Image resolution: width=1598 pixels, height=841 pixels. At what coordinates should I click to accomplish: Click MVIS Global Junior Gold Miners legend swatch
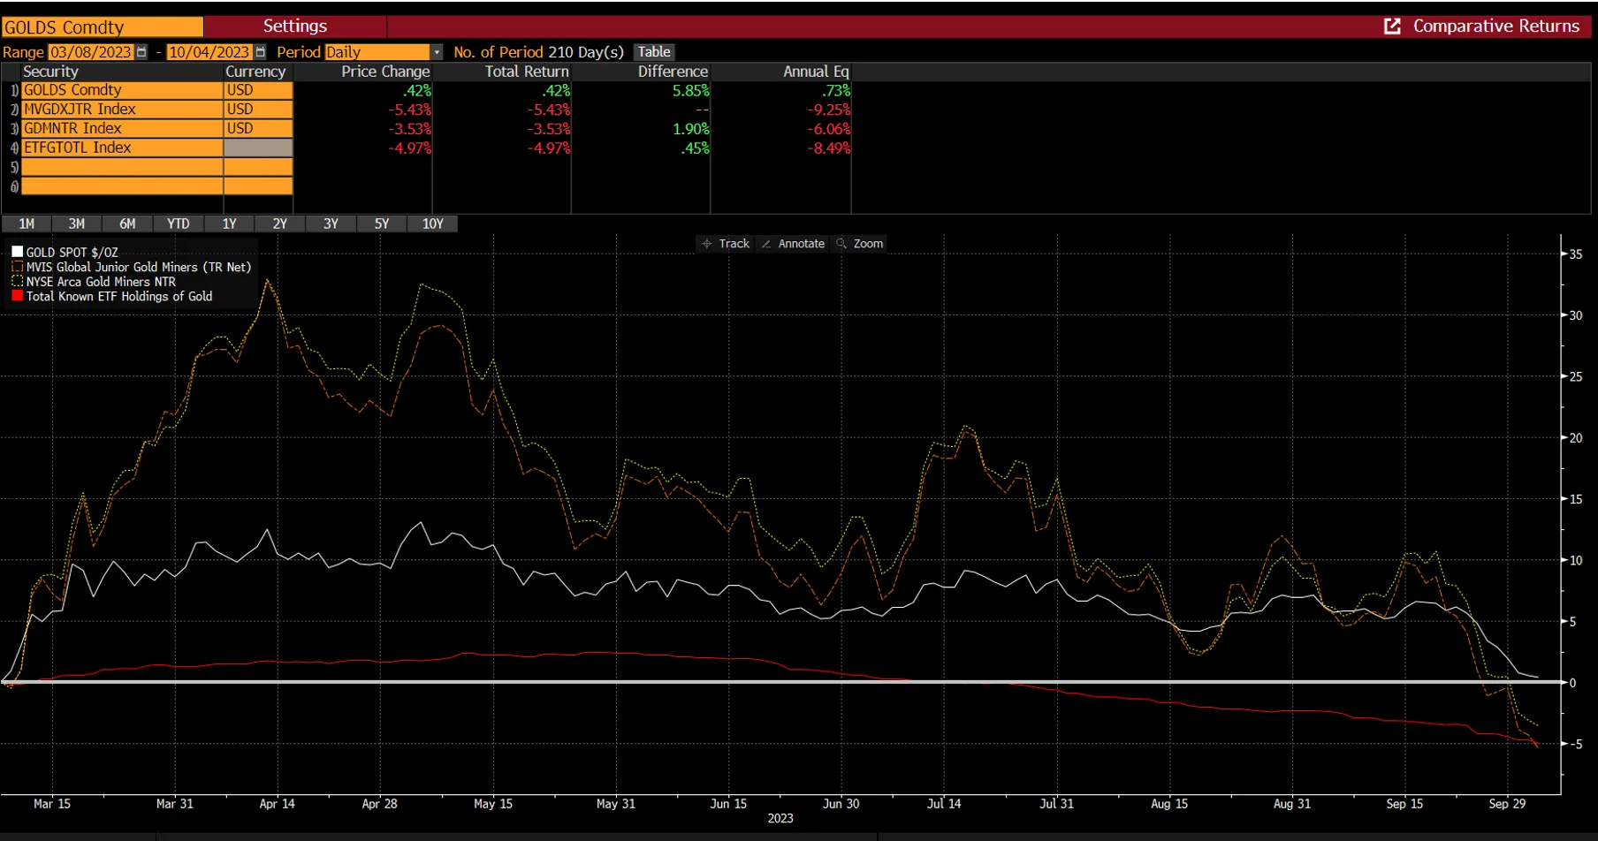pyautogui.click(x=17, y=267)
